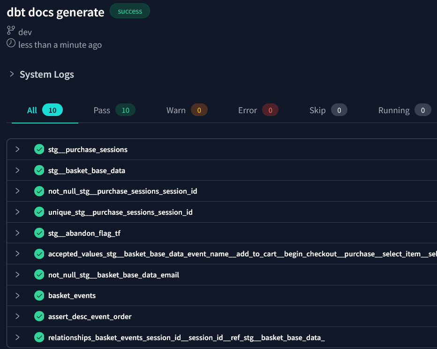This screenshot has height=349, width=437.
Task: Click the basket_events name
Action: click(72, 296)
